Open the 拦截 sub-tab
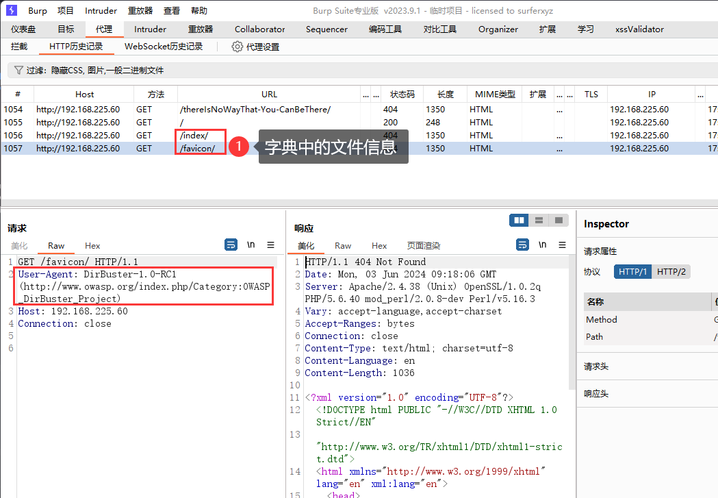718x498 pixels. [19, 47]
